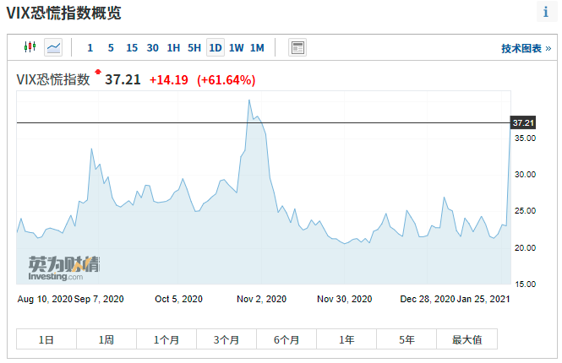Set interval to 1H
562x363 pixels.
click(x=173, y=48)
